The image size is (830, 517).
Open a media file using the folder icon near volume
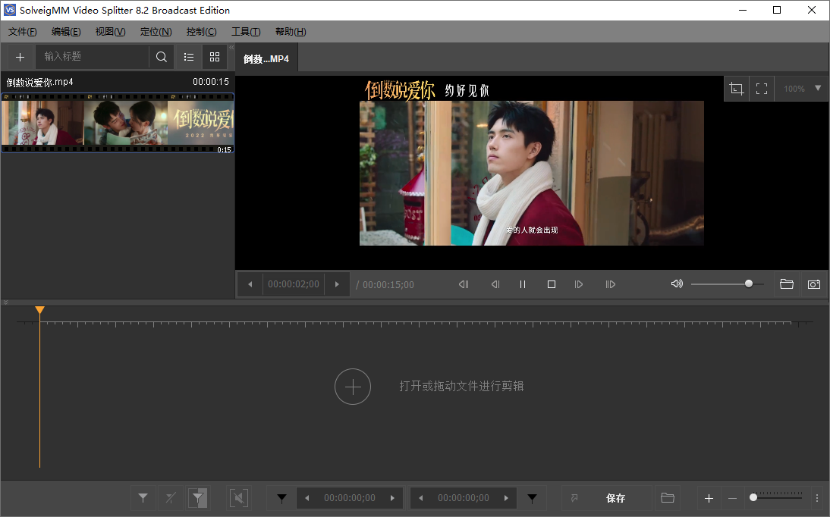pos(786,284)
